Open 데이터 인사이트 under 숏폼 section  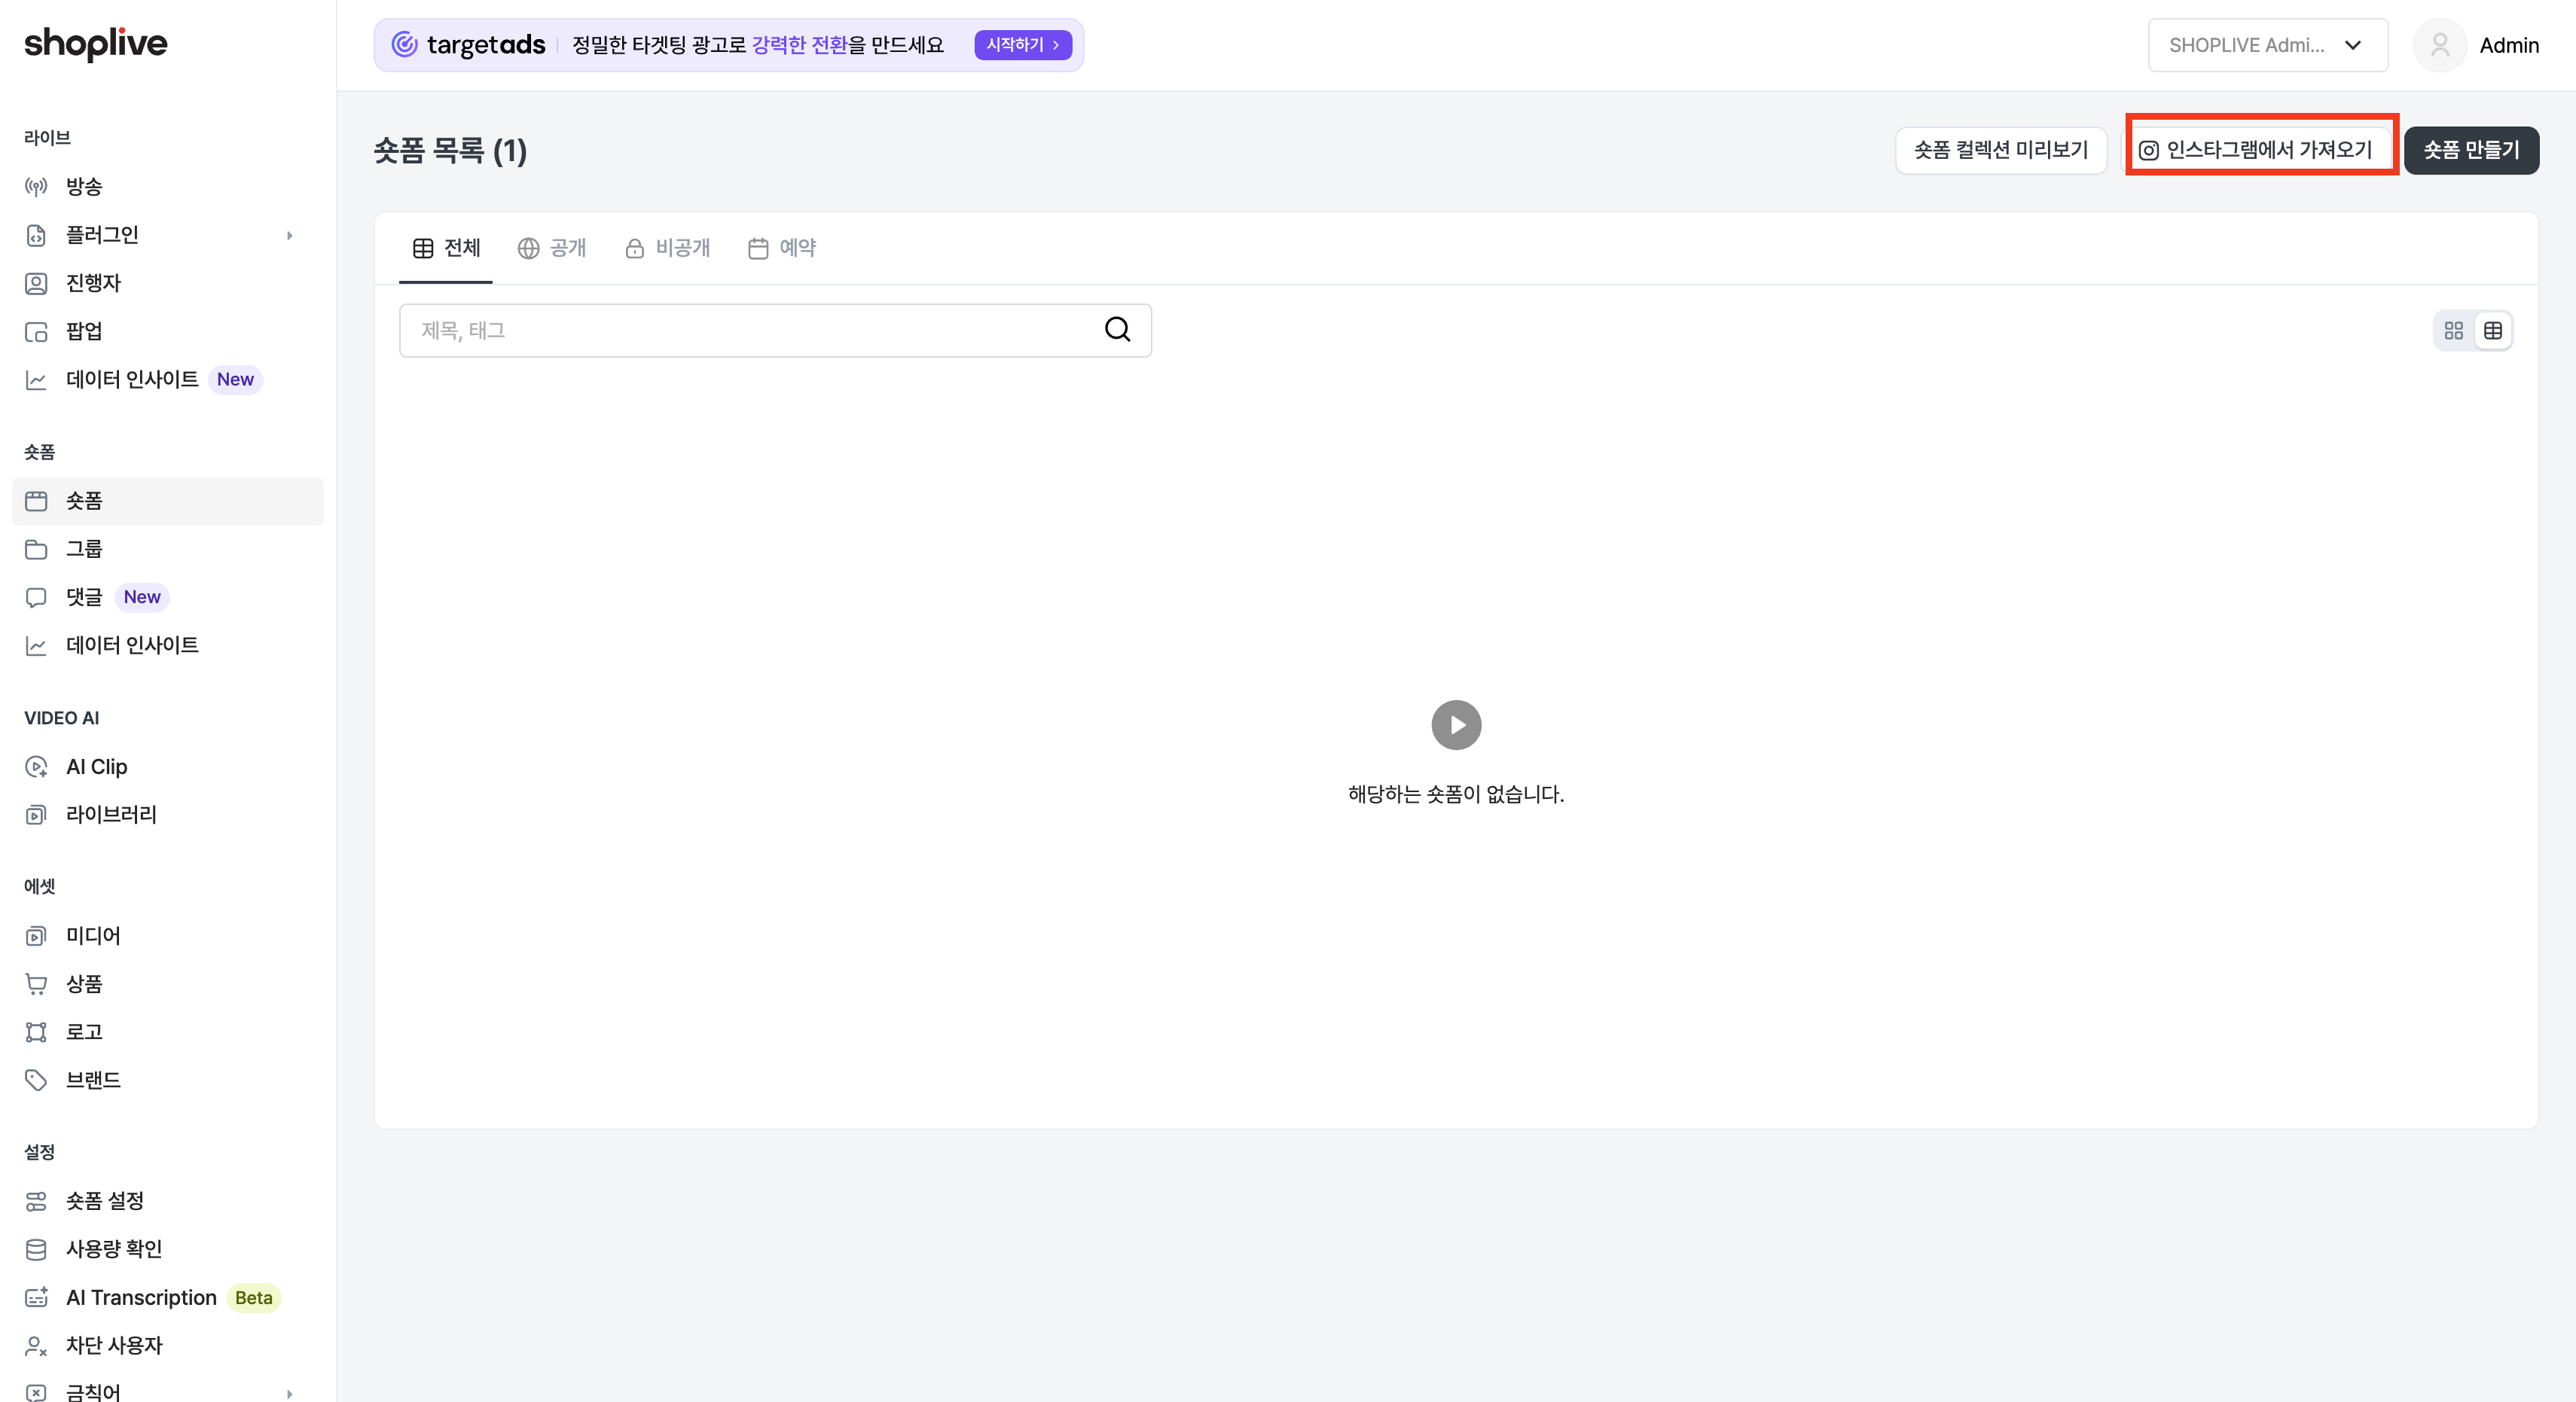167,645
